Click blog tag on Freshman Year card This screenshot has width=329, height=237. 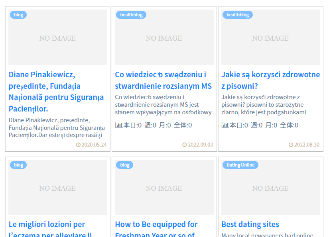[125, 165]
